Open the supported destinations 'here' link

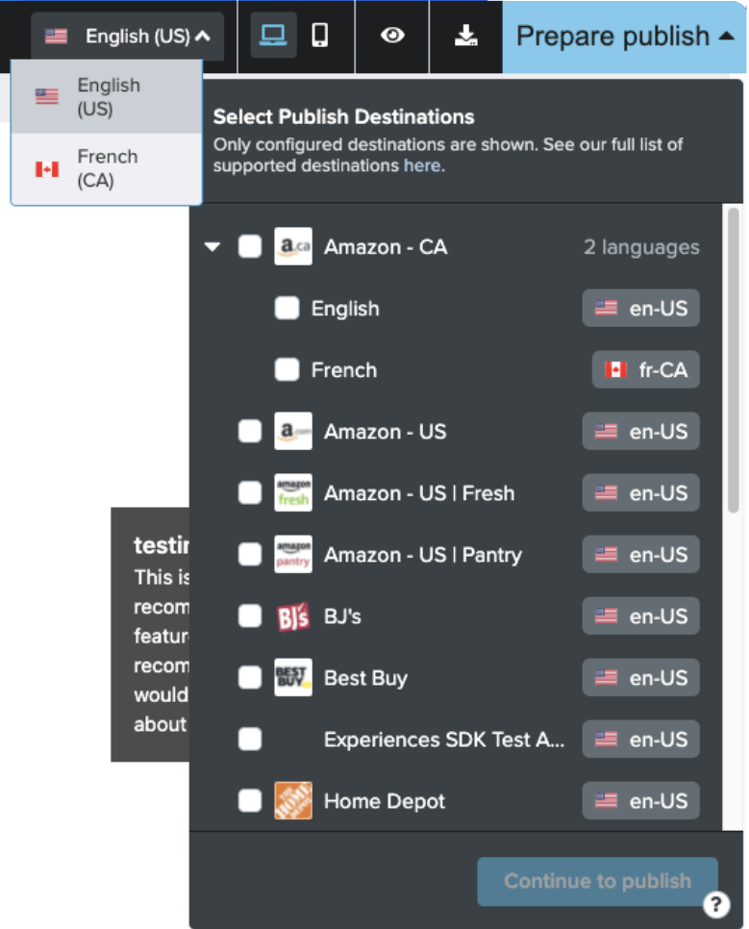422,165
